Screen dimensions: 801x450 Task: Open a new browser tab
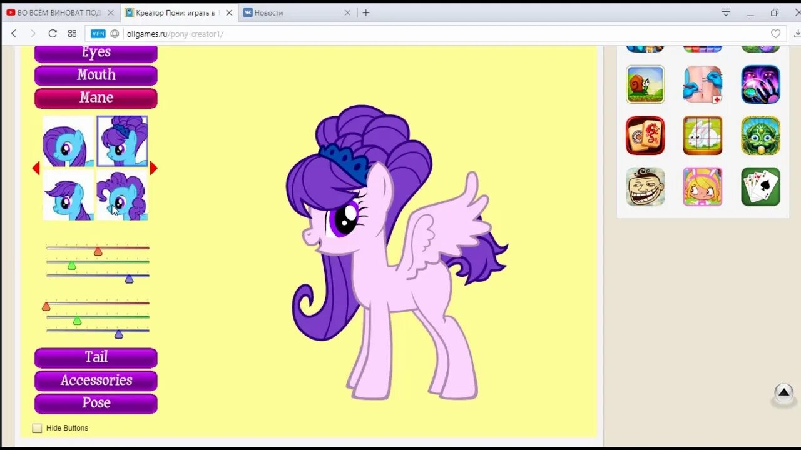pos(366,12)
